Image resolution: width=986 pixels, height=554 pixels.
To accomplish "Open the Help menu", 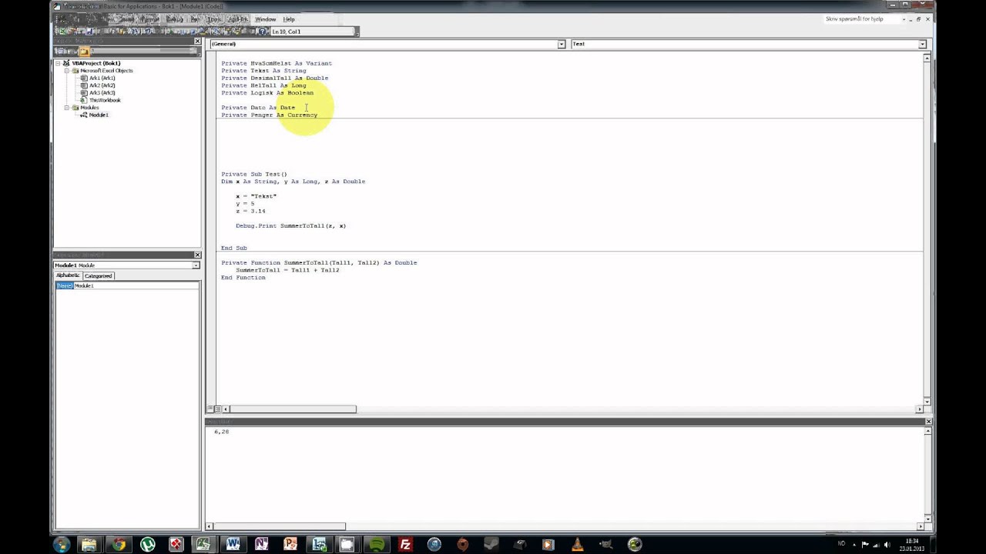I will click(x=289, y=19).
